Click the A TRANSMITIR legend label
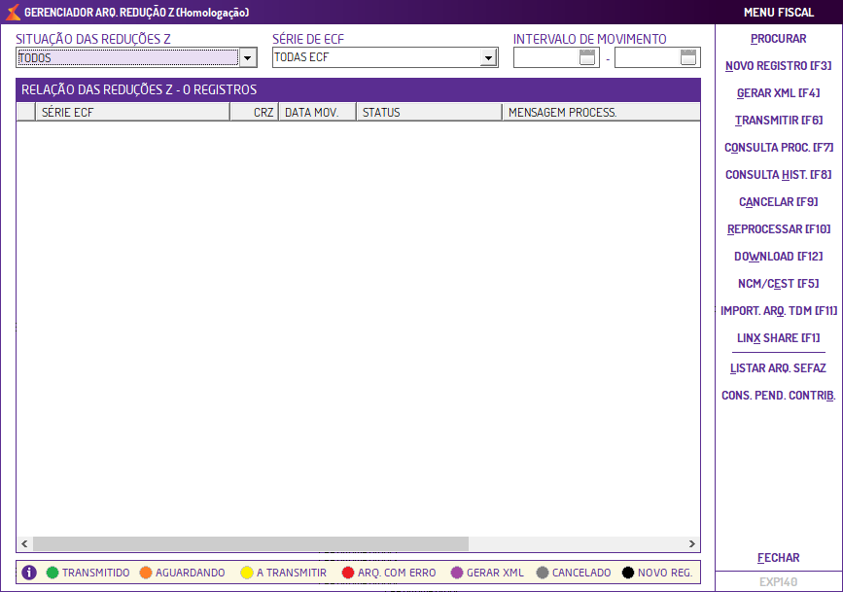Image resolution: width=843 pixels, height=592 pixels. coord(292,573)
